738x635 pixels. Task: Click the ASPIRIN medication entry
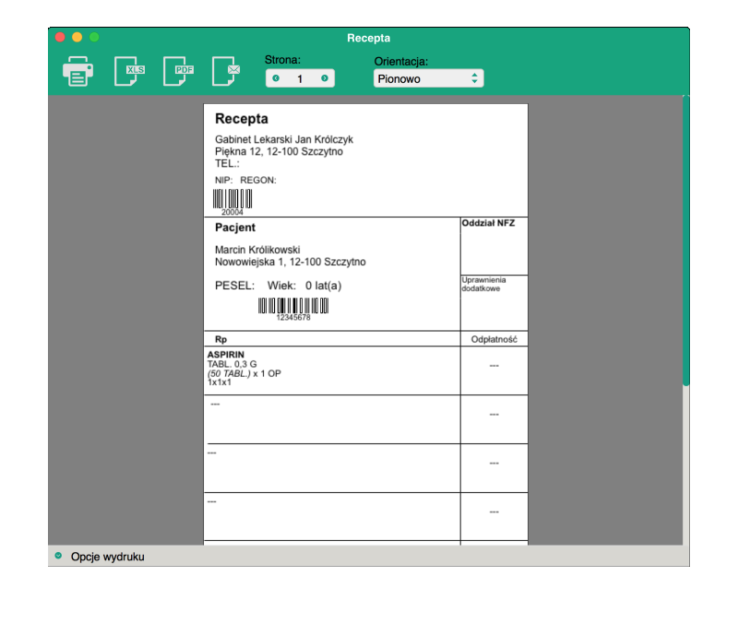pyautogui.click(x=226, y=354)
